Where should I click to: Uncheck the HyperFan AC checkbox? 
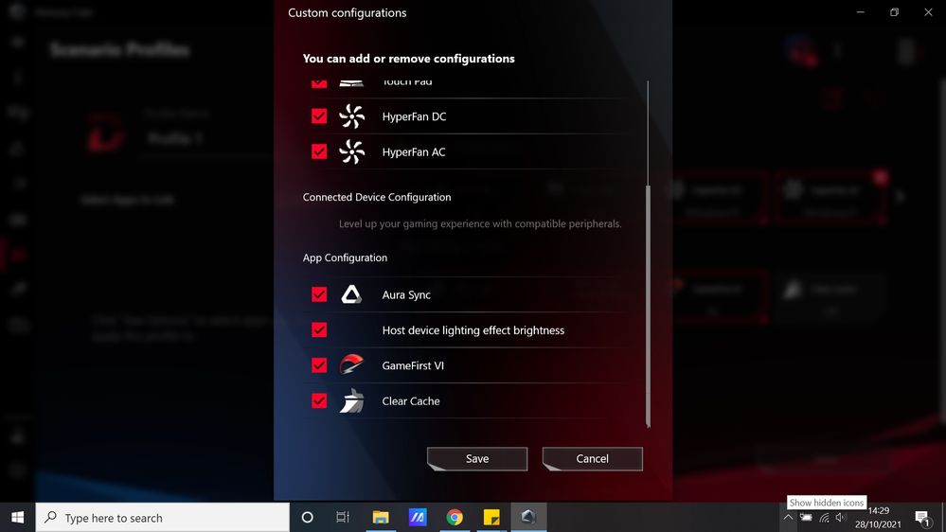[319, 151]
